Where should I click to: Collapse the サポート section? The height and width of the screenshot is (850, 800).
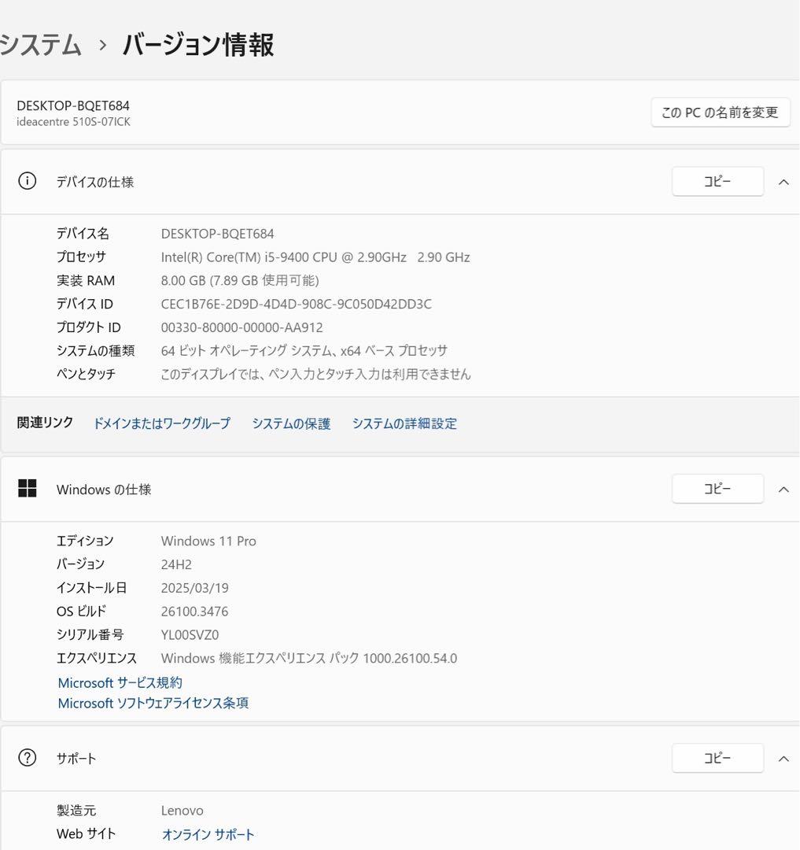783,758
